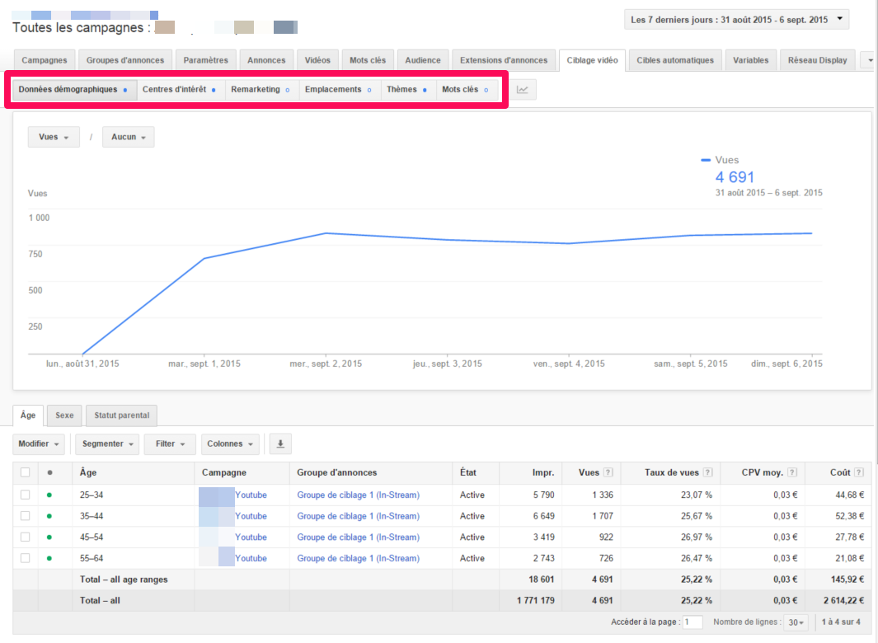Open the Paramètres tab
878x643 pixels.
click(x=205, y=60)
